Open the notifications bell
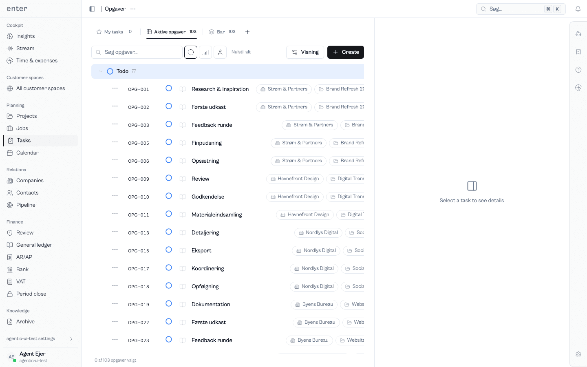The image size is (587, 367). (578, 9)
